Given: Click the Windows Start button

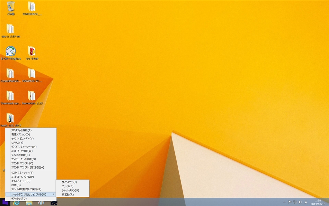Looking at the screenshot, I should click(x=5, y=202).
